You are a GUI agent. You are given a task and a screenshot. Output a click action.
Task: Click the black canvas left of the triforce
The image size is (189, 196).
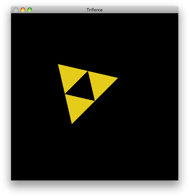[x=34, y=94]
